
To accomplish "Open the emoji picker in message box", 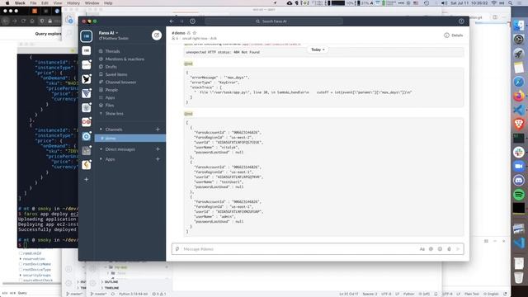I will click(x=440, y=249).
